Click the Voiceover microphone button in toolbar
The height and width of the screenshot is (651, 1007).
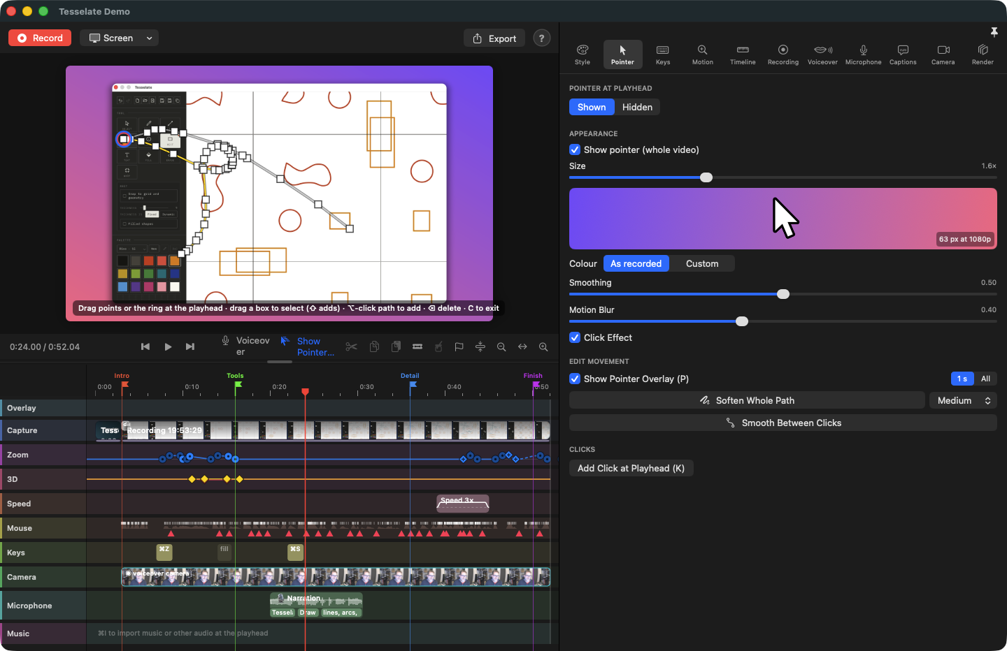pyautogui.click(x=245, y=346)
